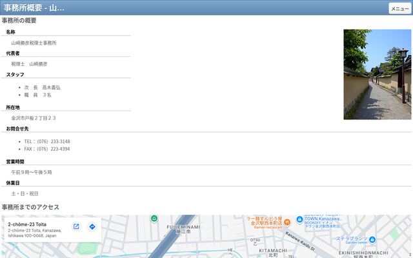The image size is (413, 258).
Task: Open map in new window icon
Action: pos(76,226)
